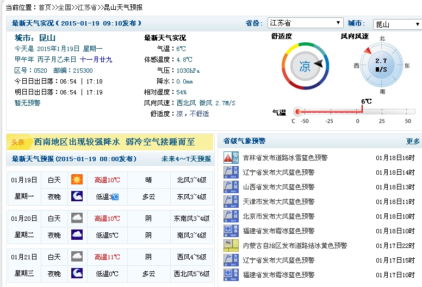Click the cloudy icon for 01月20日 daytime
Viewport: 422px width, 287px height.
(x=77, y=218)
